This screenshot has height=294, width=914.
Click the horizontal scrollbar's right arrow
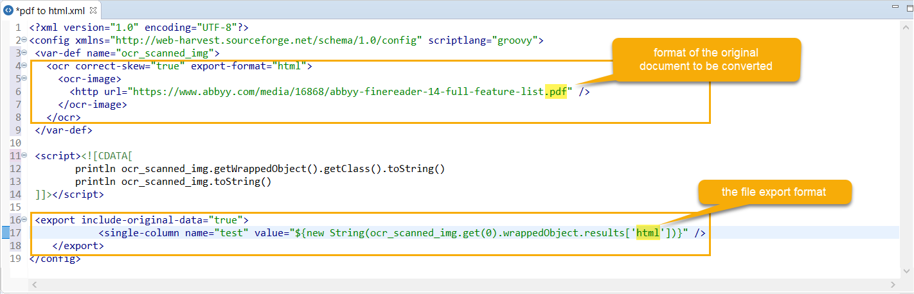click(x=893, y=284)
